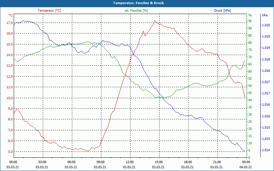Click the "°C" unit label atop temperature axis

[x=11, y=15]
